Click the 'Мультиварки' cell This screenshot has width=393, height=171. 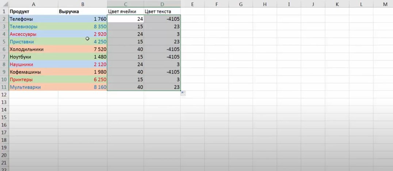[x=33, y=87]
